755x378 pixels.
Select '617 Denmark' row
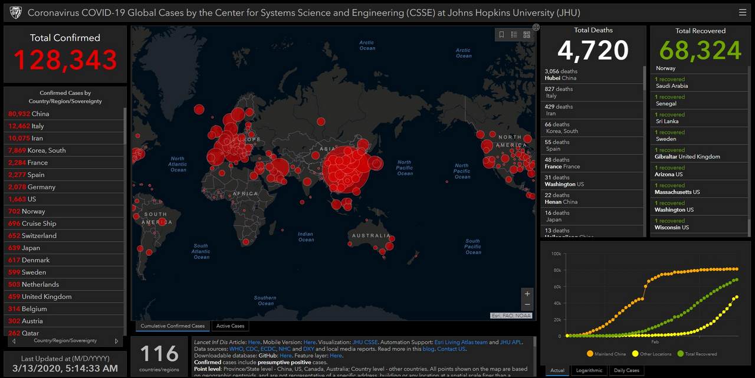65,260
